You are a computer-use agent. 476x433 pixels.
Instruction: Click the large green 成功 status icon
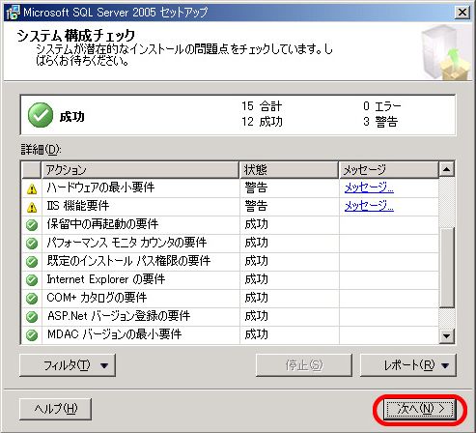click(41, 115)
